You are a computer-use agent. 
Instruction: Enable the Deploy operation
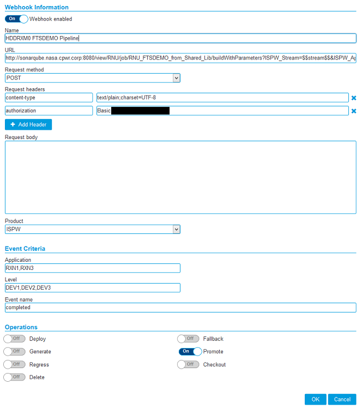coord(14,339)
